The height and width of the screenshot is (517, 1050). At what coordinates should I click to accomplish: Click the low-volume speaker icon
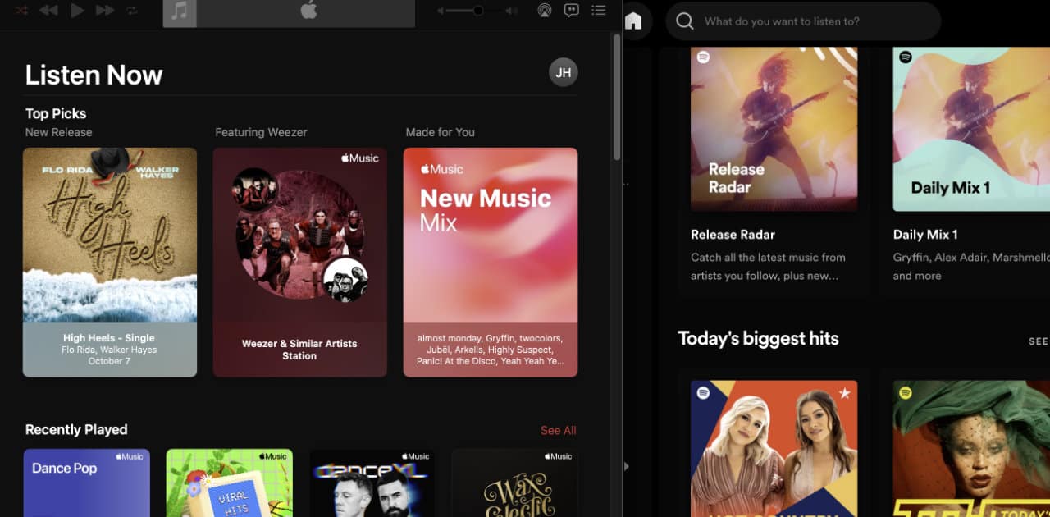tap(441, 11)
